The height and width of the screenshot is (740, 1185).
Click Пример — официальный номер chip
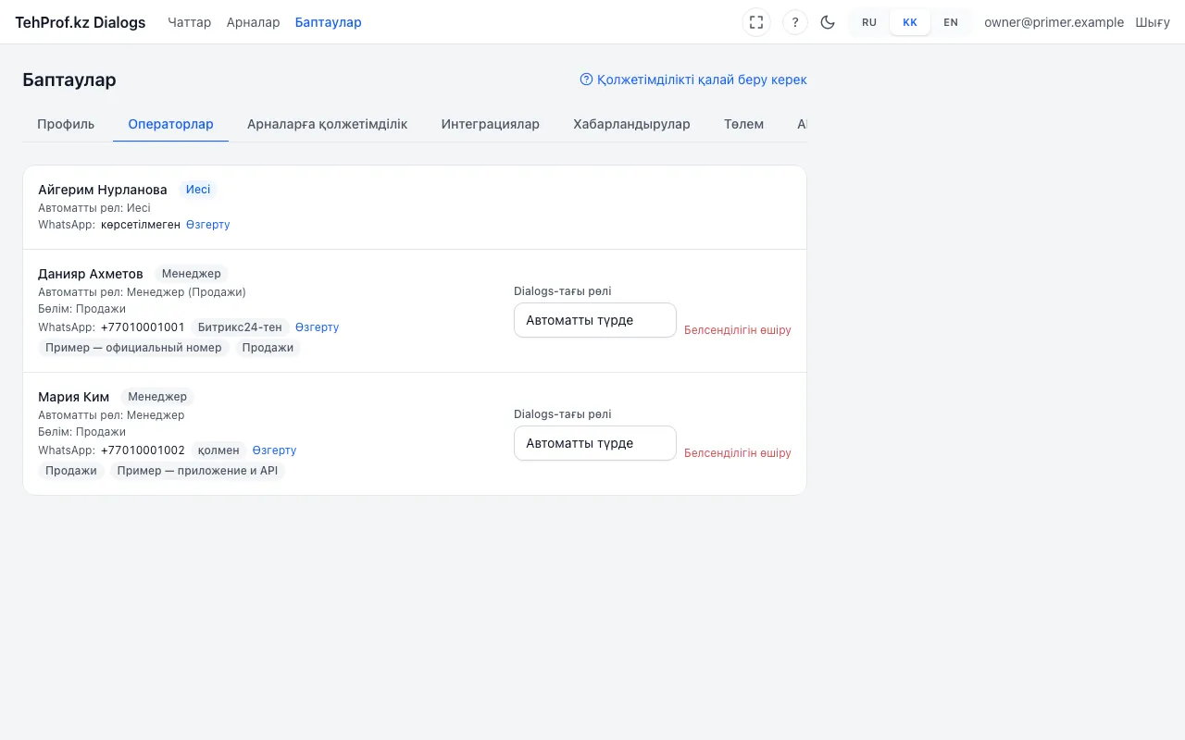tap(134, 348)
